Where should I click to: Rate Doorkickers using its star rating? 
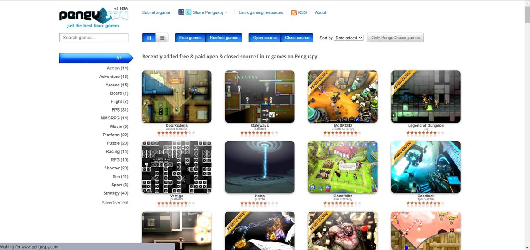pyautogui.click(x=176, y=133)
